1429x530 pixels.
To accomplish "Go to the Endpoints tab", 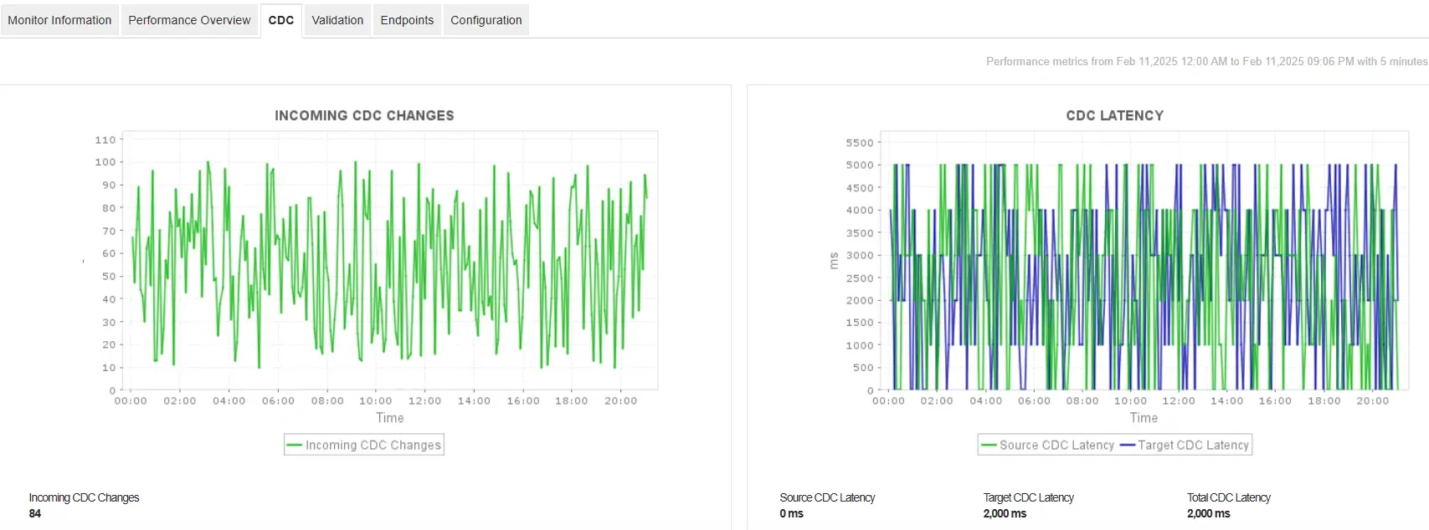I will 407,20.
